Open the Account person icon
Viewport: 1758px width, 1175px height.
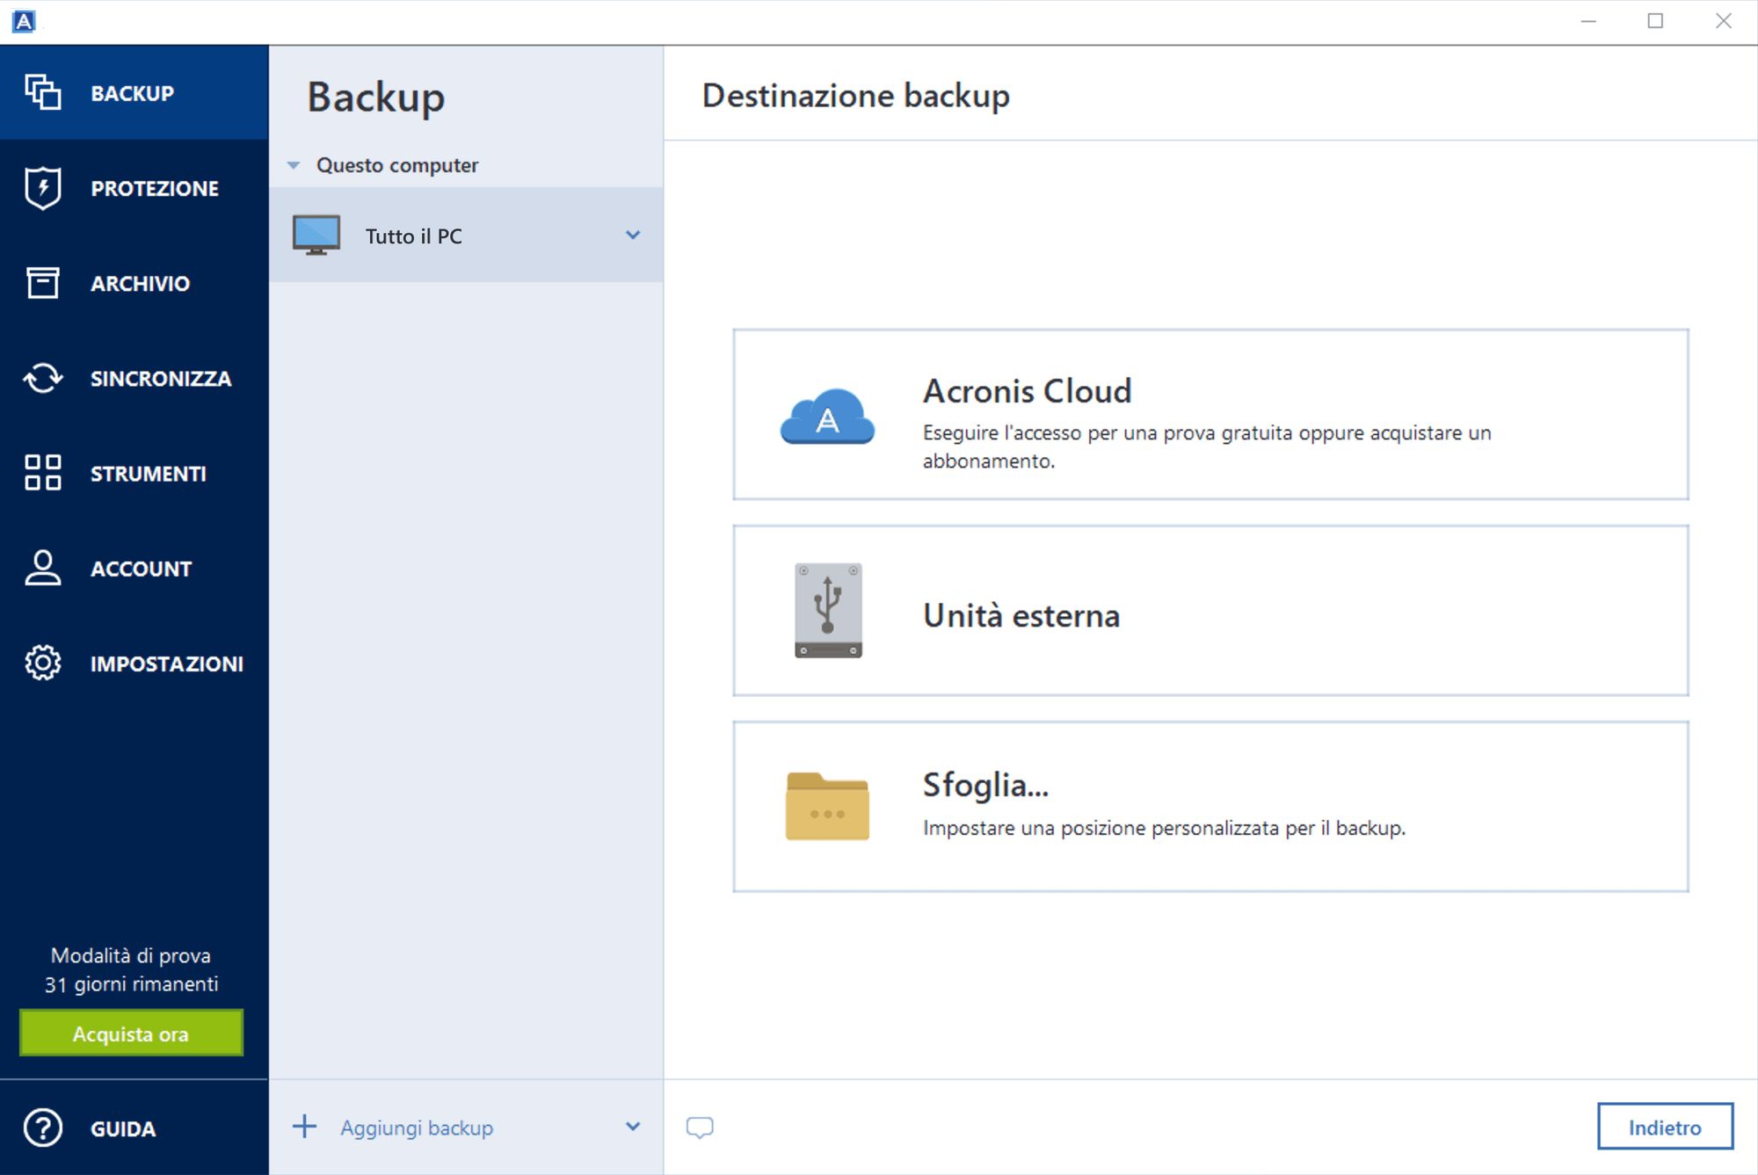click(x=42, y=569)
